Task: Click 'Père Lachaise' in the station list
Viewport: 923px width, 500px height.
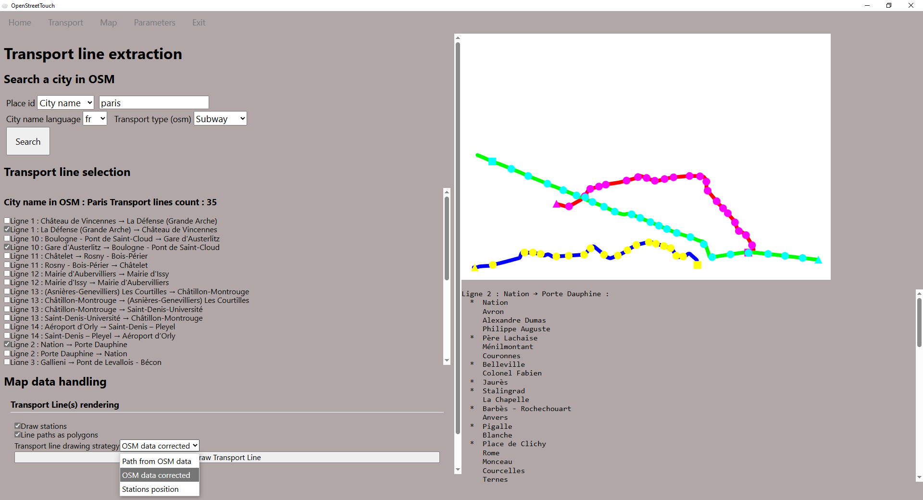Action: (510, 338)
